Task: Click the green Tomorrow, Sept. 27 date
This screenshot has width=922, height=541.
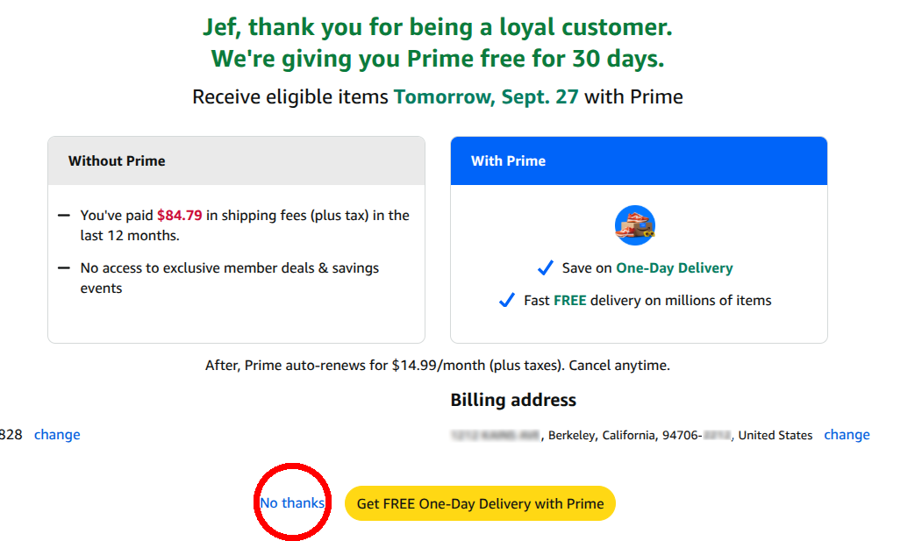Action: [x=486, y=96]
